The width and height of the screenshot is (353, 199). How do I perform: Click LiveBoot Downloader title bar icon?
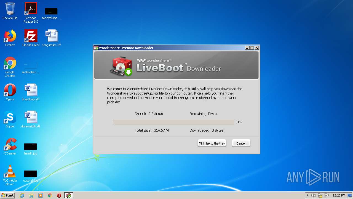click(x=96, y=48)
